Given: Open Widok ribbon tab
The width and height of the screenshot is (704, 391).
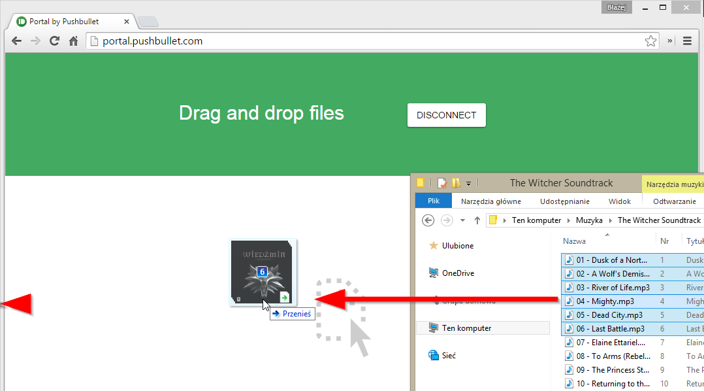Looking at the screenshot, I should tap(620, 201).
